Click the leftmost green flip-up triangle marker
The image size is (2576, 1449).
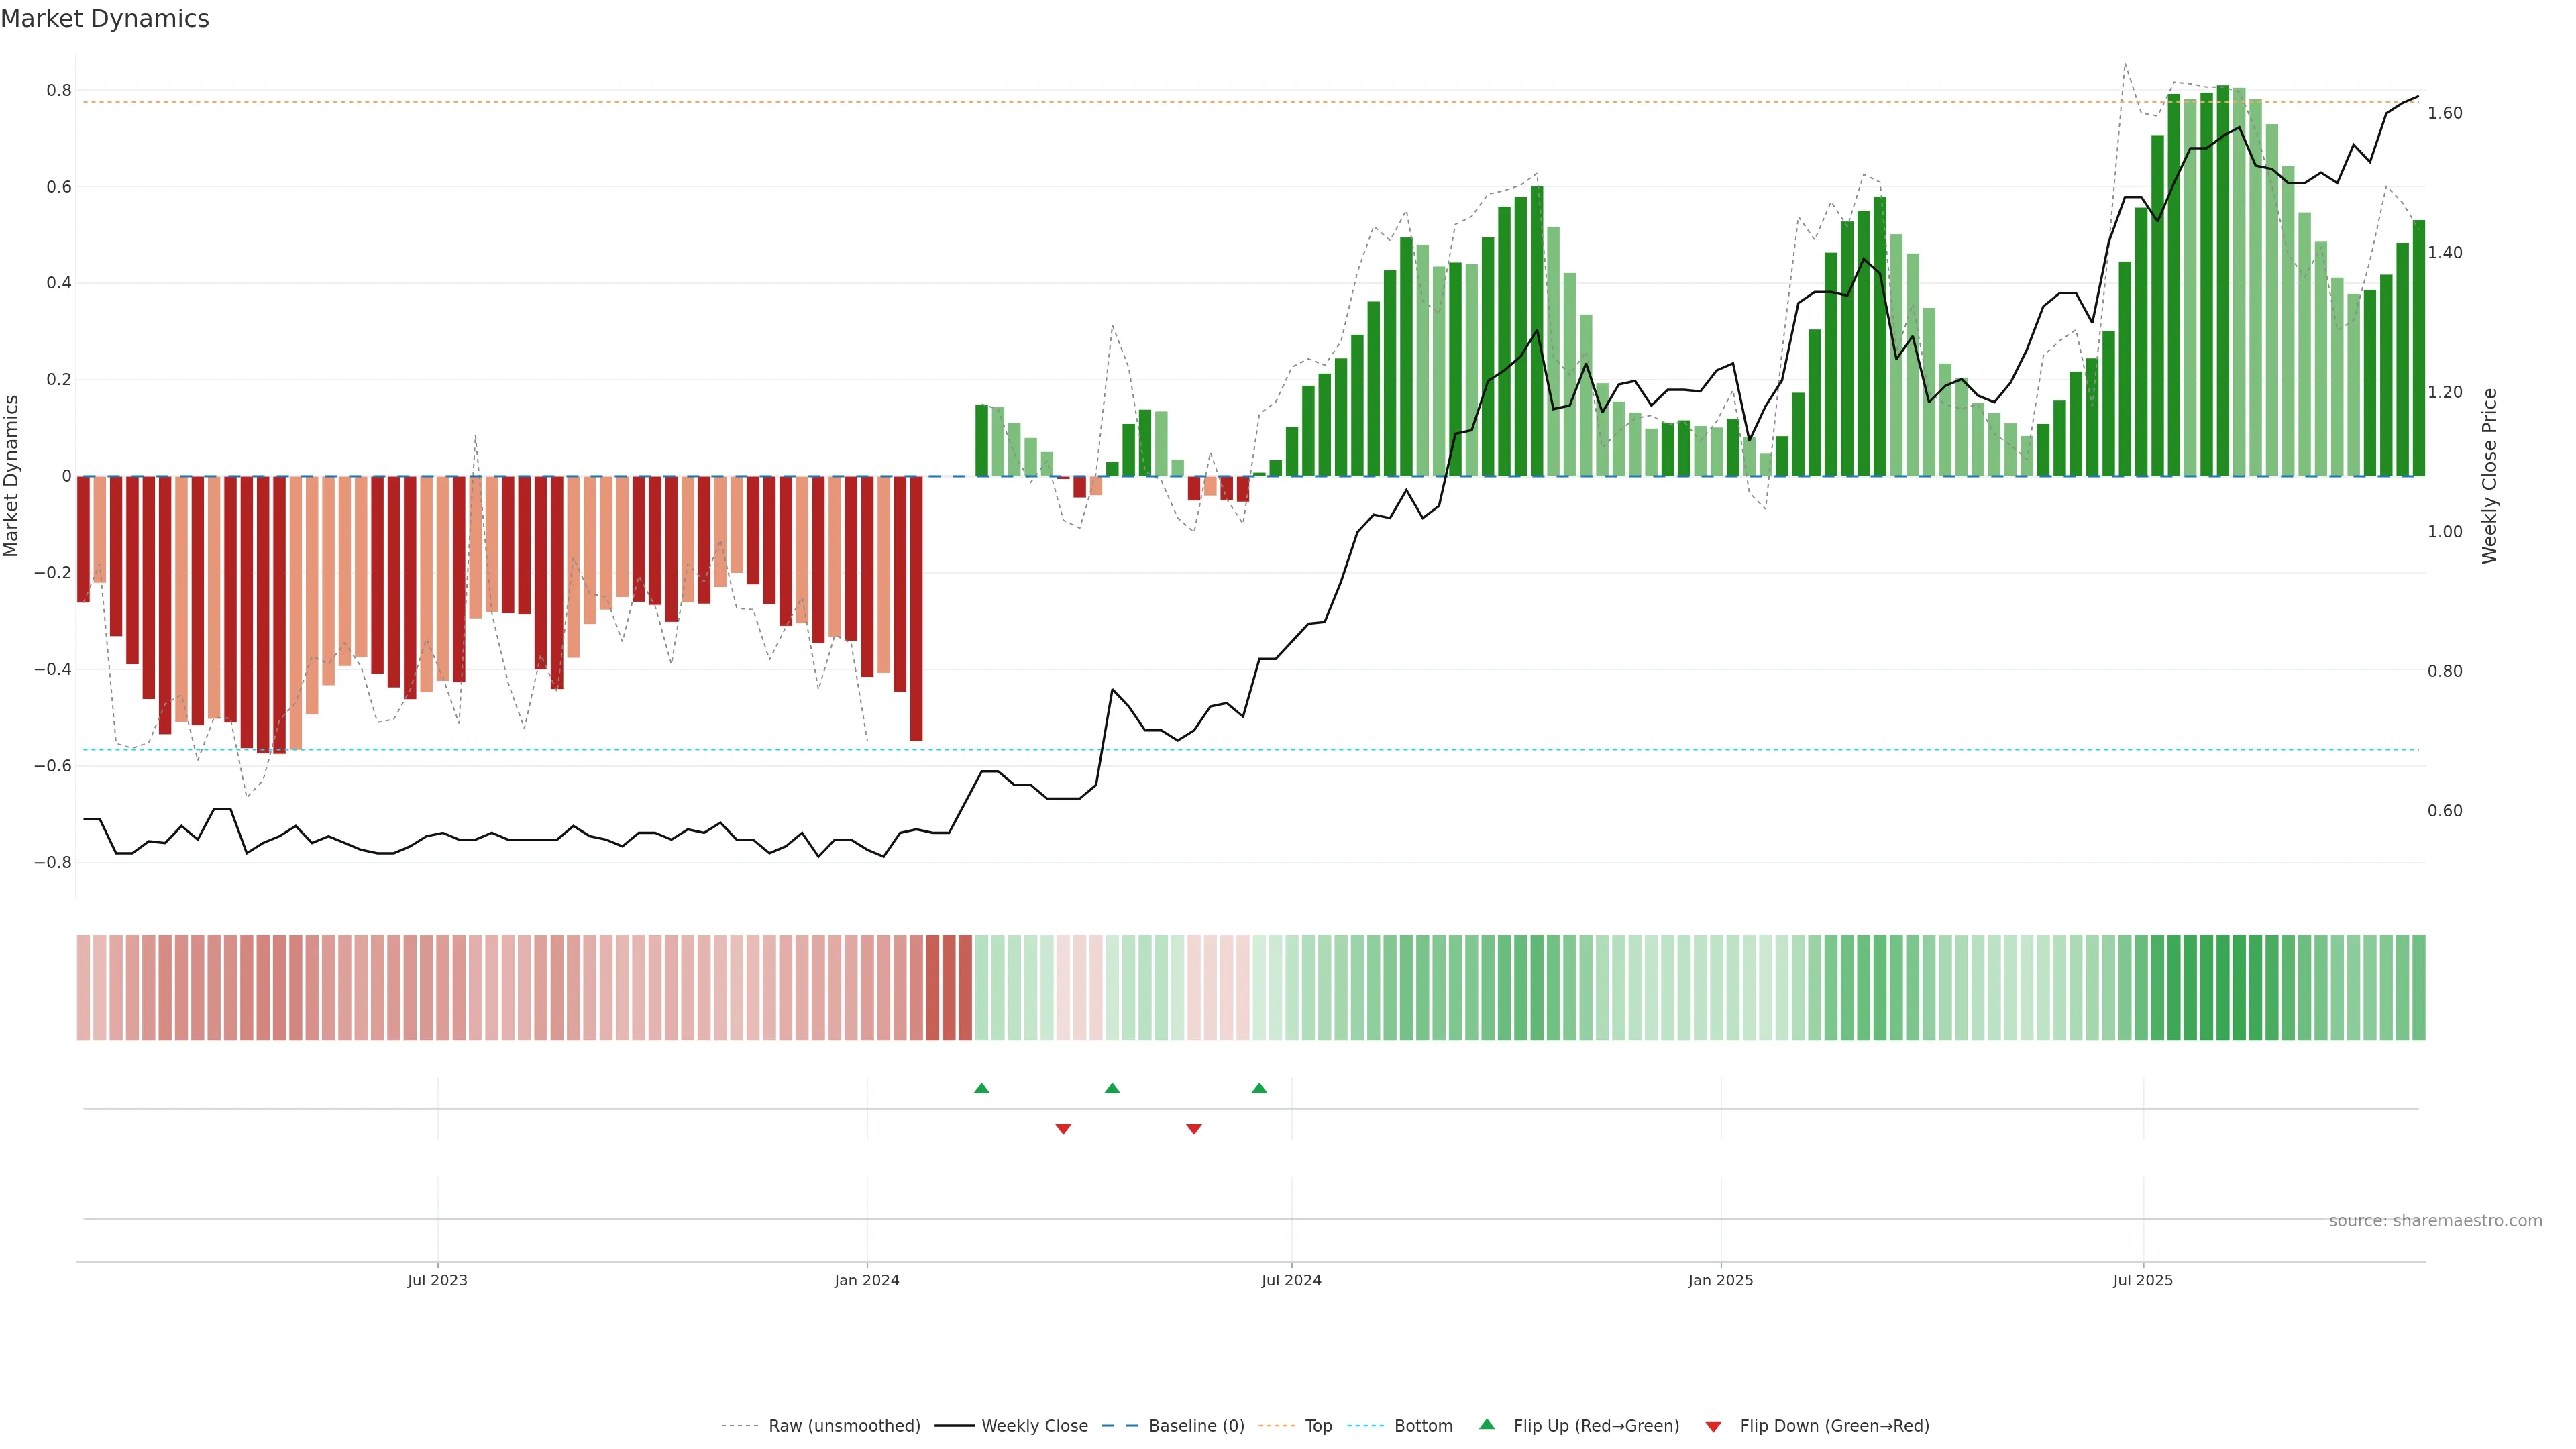click(x=981, y=1088)
